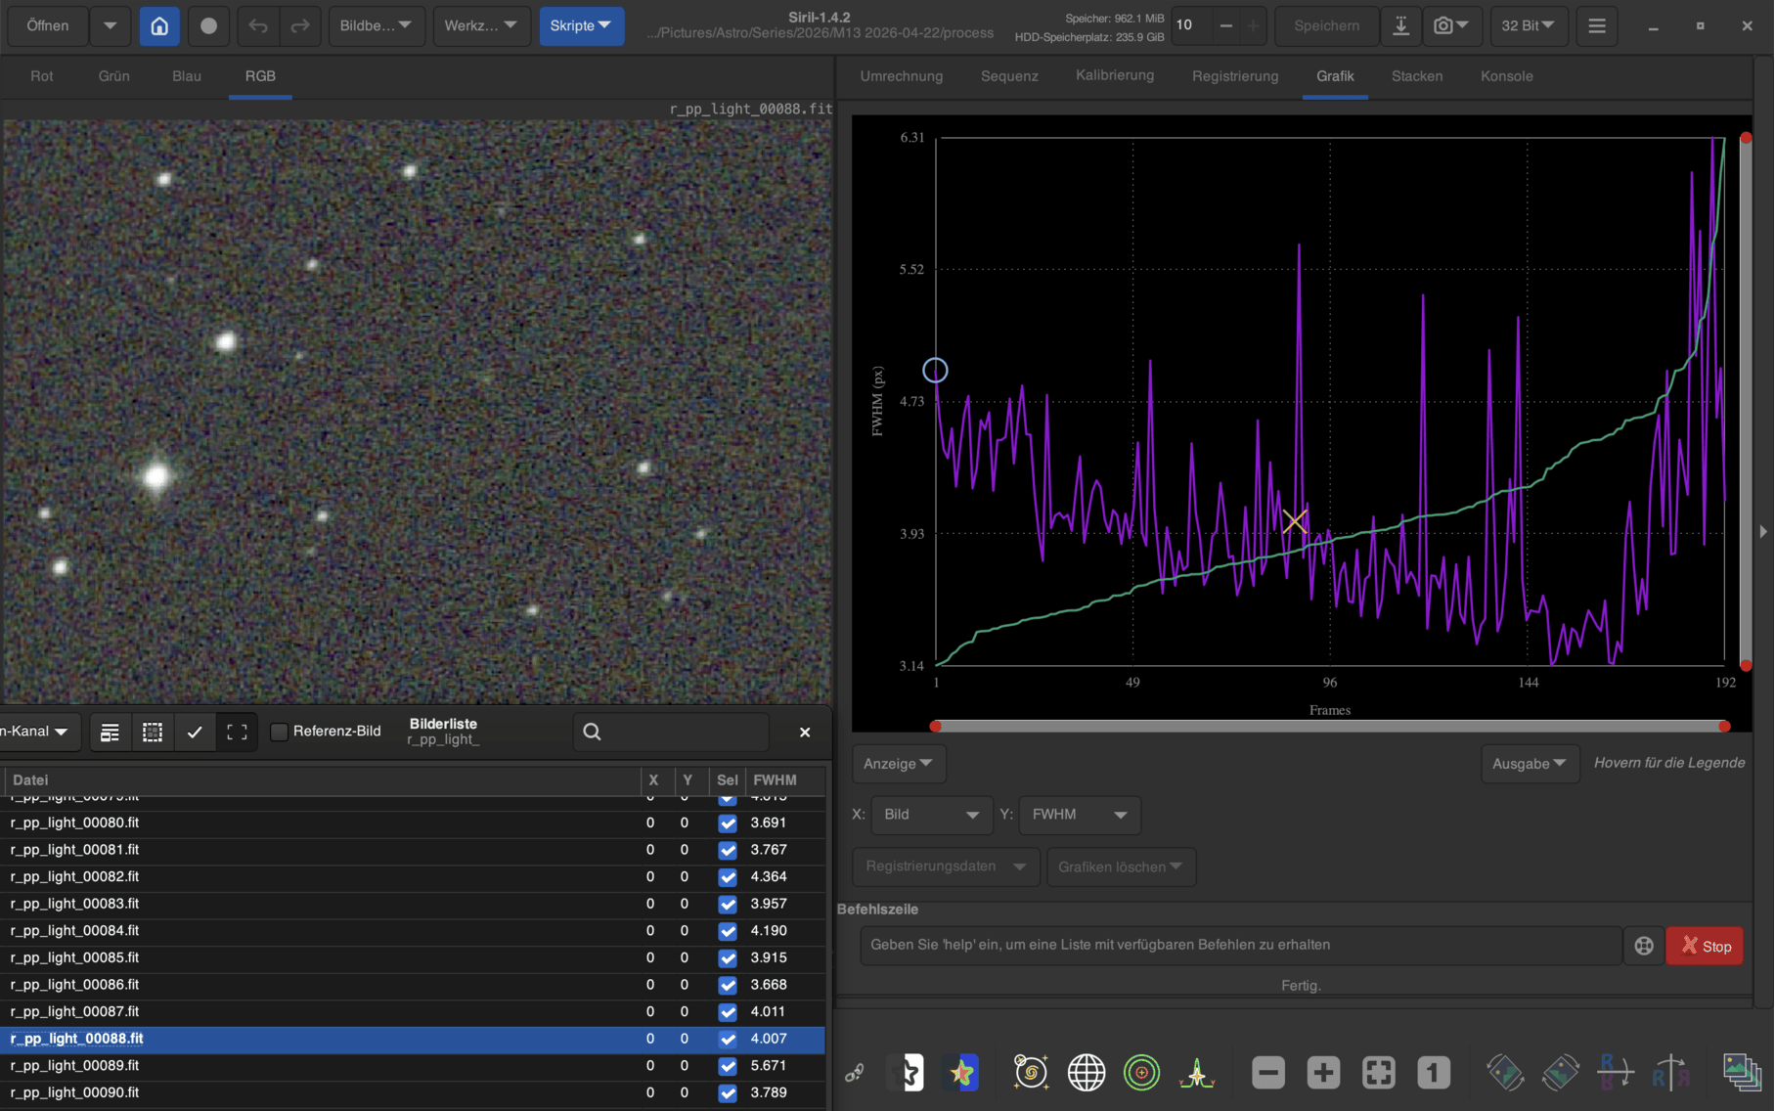Click the chain link icon in bottom toolbar
The width and height of the screenshot is (1775, 1111).
[854, 1073]
